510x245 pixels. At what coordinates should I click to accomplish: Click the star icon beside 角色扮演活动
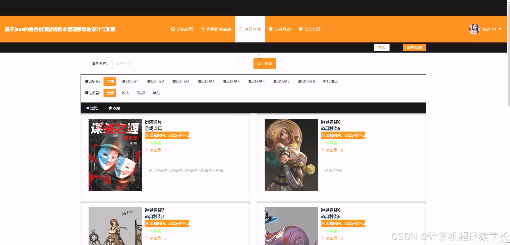tap(203, 29)
